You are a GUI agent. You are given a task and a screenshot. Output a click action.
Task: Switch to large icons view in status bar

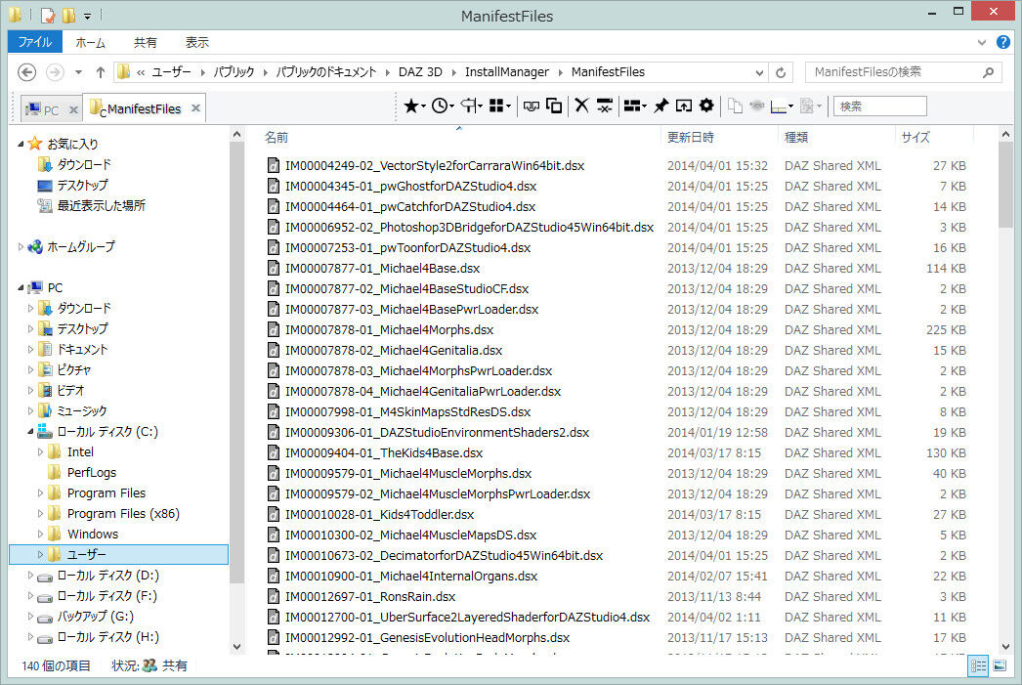point(1000,665)
